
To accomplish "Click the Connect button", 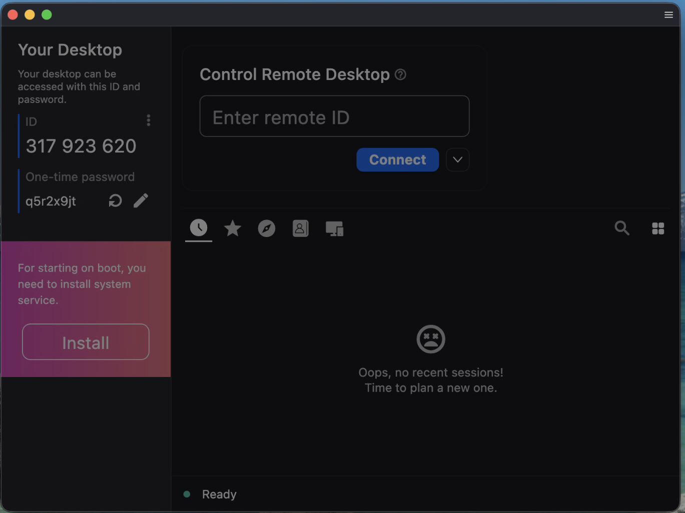I will click(x=397, y=160).
